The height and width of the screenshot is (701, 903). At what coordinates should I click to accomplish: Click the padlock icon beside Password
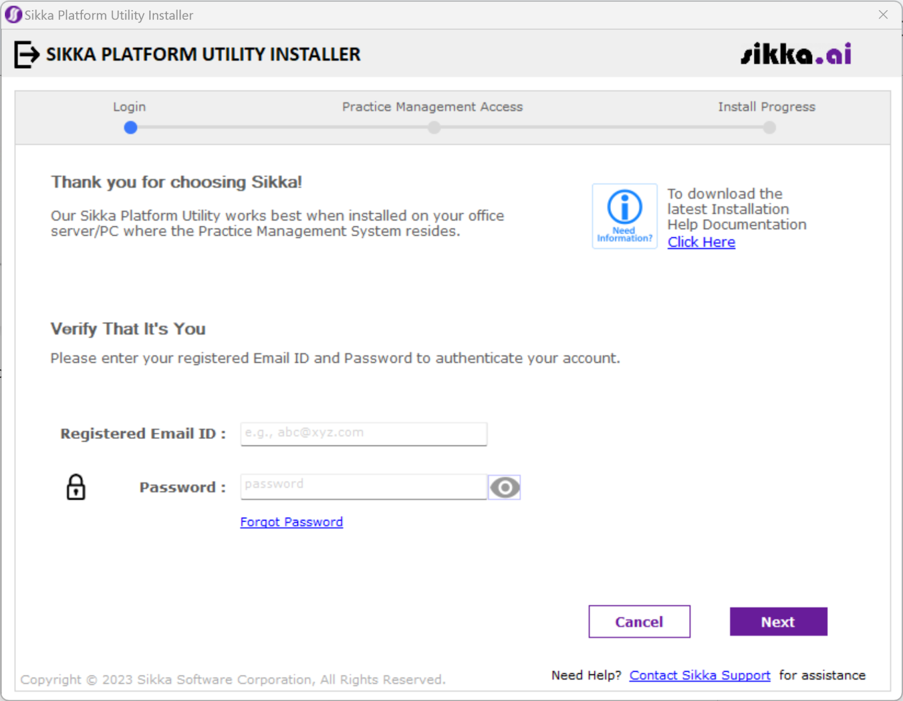(76, 487)
